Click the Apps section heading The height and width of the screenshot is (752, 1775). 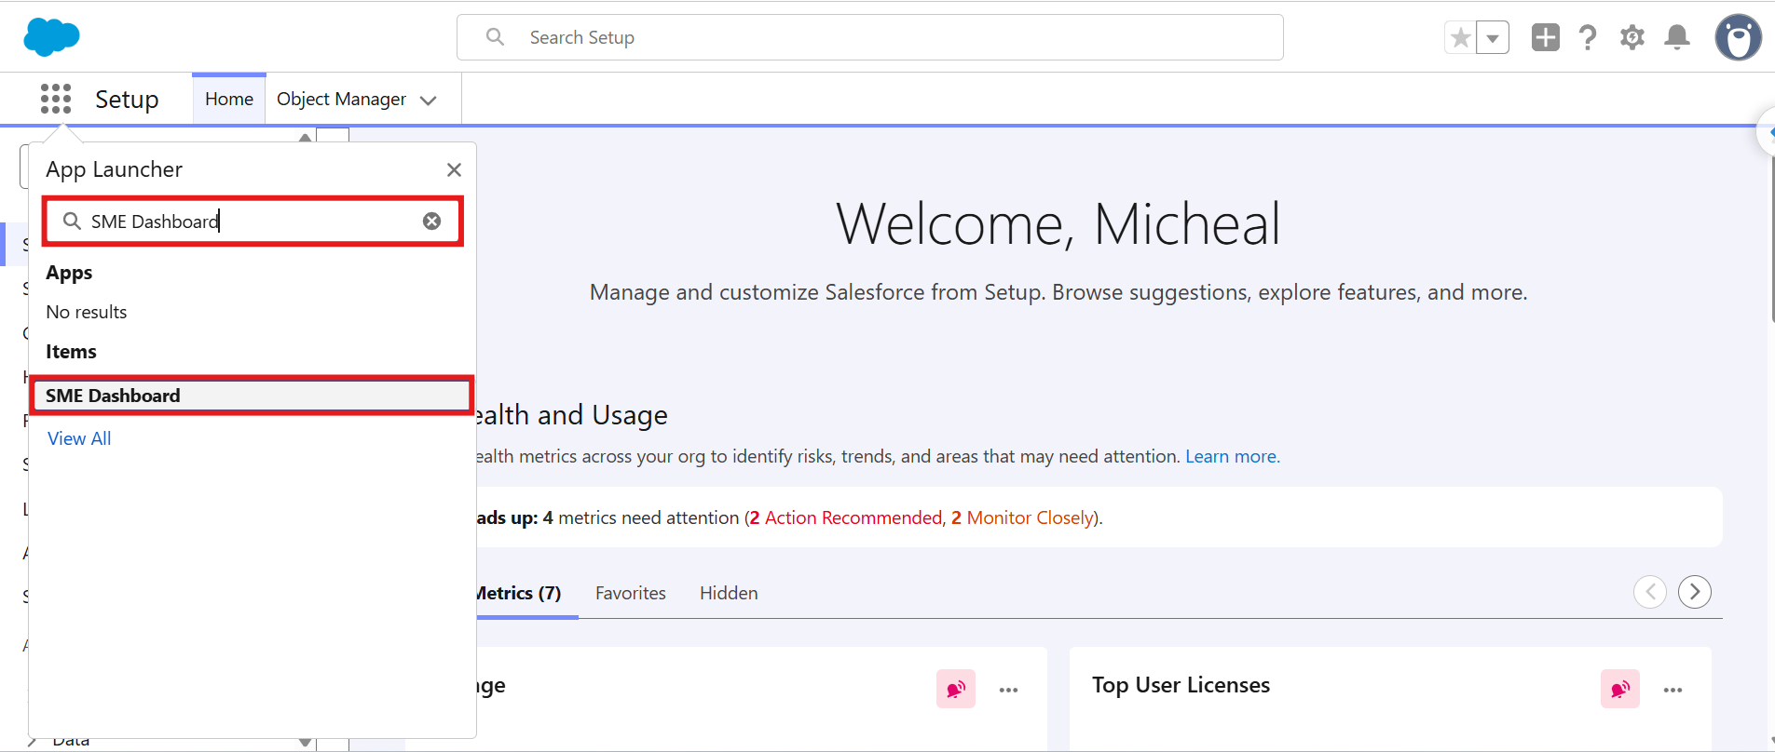click(x=69, y=273)
